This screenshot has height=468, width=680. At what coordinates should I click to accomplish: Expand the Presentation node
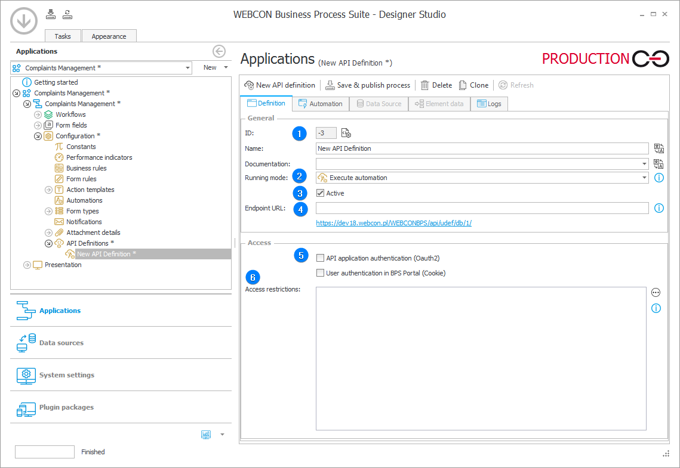(x=27, y=265)
